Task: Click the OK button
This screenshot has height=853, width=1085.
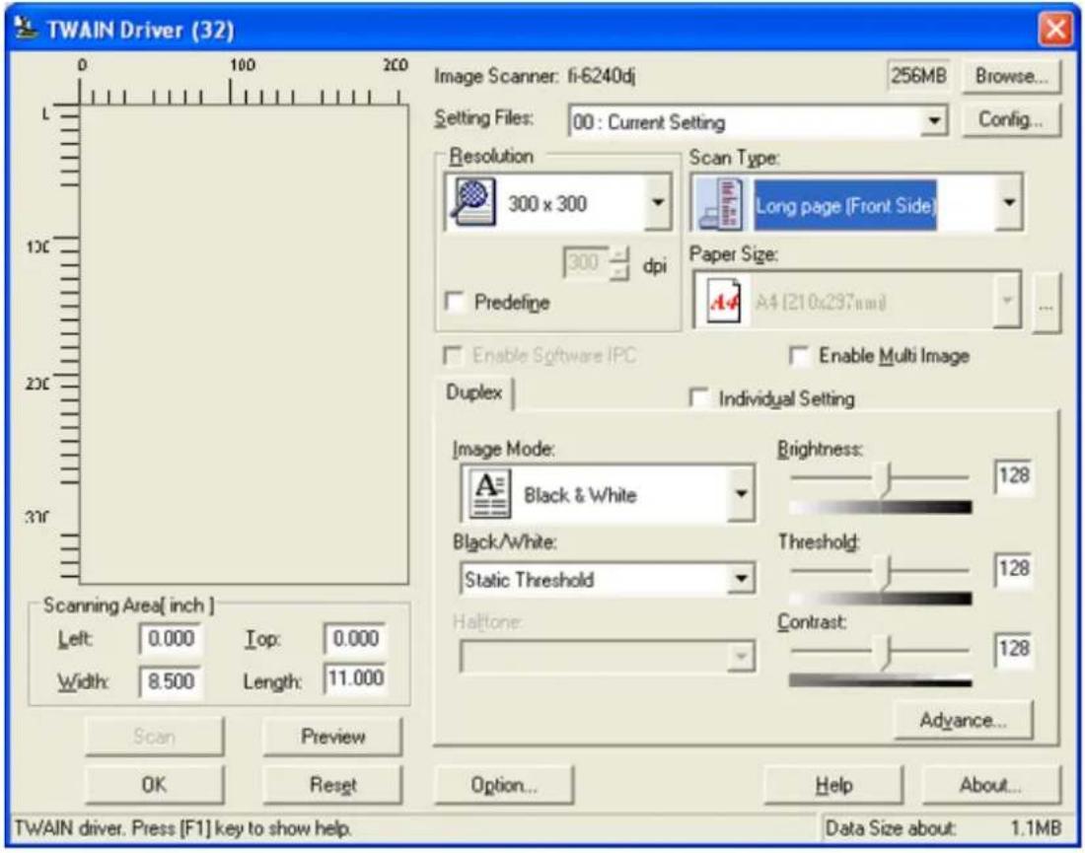Action: click(154, 784)
